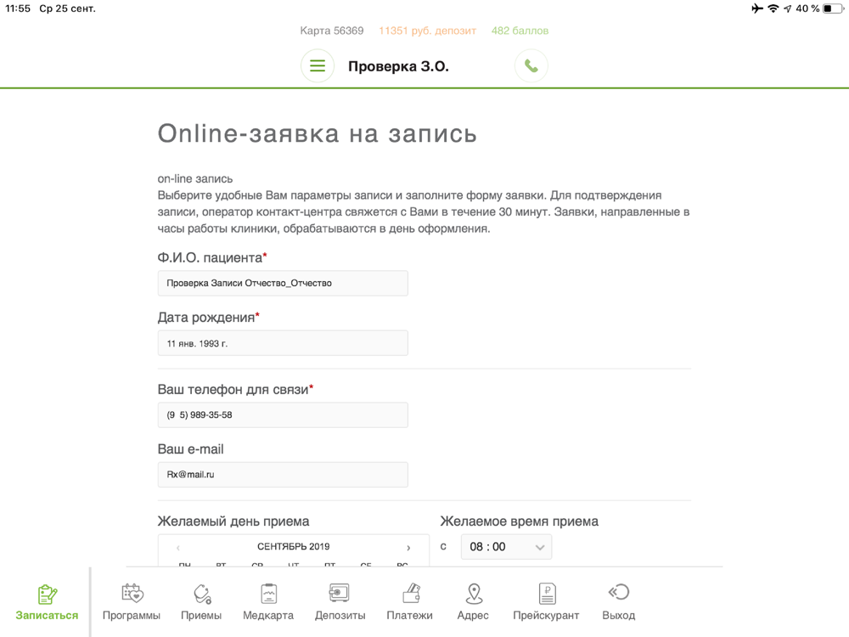Open the Адрес map pin icon
849x637 pixels.
[x=474, y=593]
